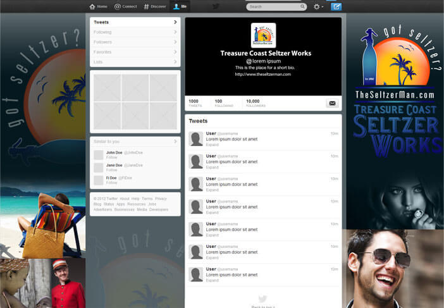Select Tweets in the left sidebar
The height and width of the screenshot is (308, 444).
(135, 22)
